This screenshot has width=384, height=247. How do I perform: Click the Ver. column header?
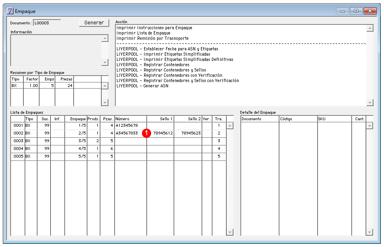tap(207, 119)
